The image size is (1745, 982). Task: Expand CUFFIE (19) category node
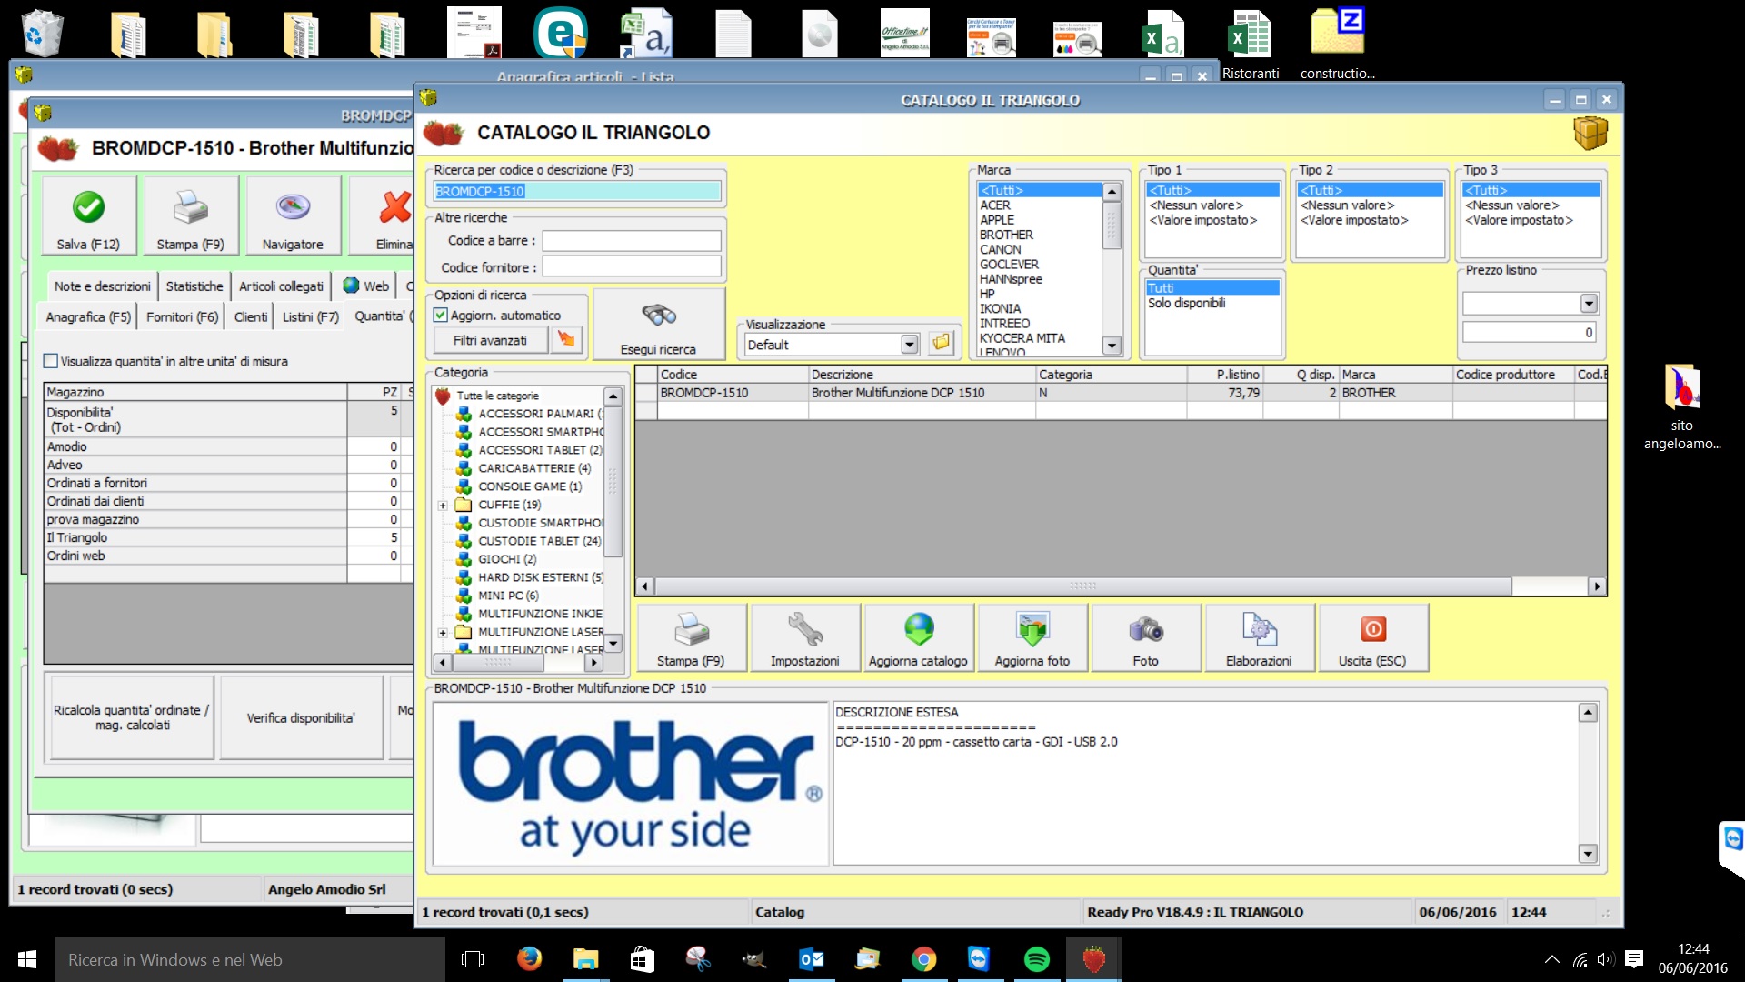tap(443, 505)
